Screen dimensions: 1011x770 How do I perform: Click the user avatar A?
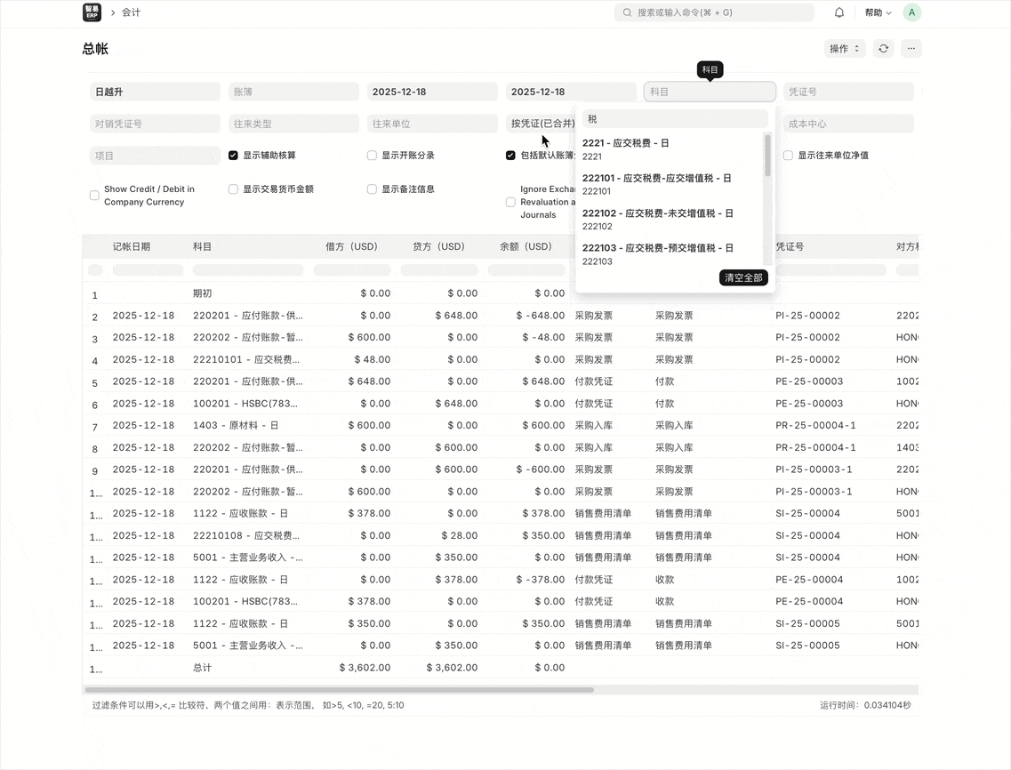coord(911,12)
